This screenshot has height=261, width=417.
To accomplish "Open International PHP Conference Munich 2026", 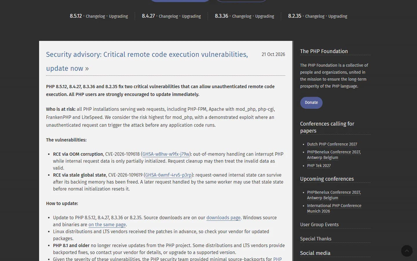I will pyautogui.click(x=334, y=209).
